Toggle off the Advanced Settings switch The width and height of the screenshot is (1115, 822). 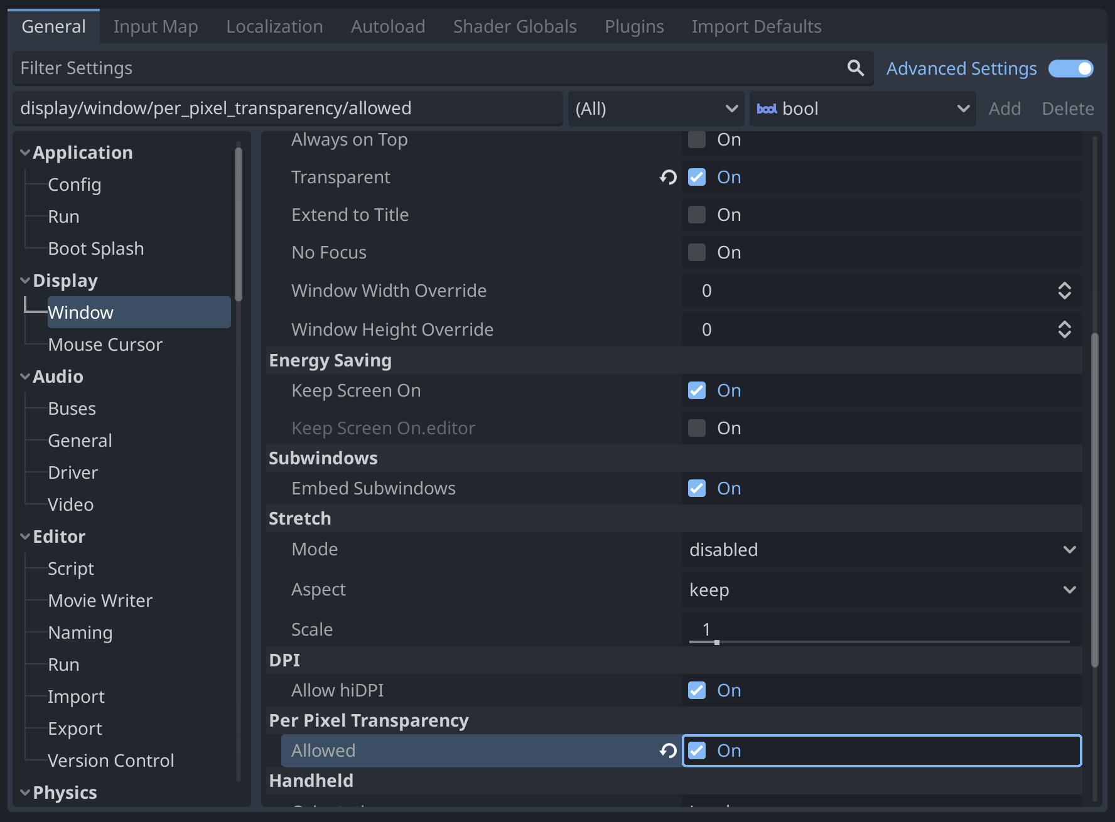point(1070,68)
